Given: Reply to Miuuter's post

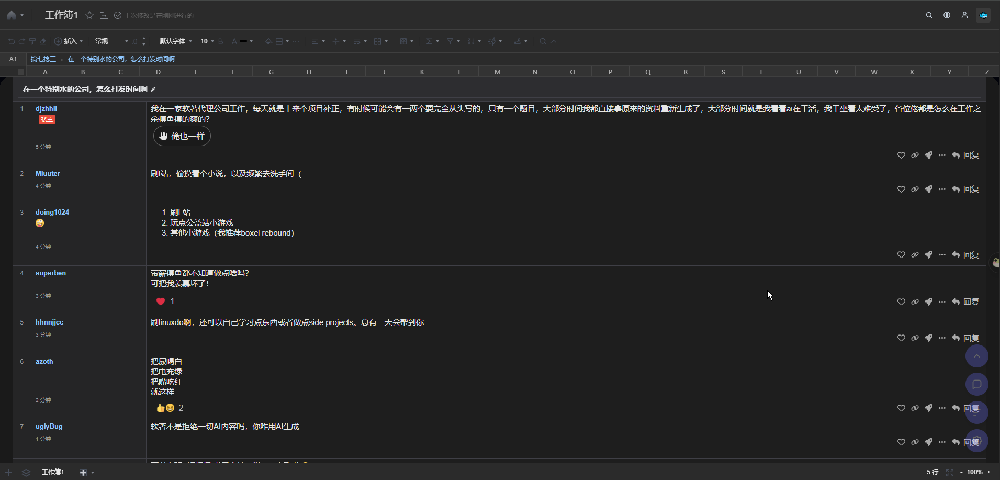Looking at the screenshot, I should tap(965, 189).
